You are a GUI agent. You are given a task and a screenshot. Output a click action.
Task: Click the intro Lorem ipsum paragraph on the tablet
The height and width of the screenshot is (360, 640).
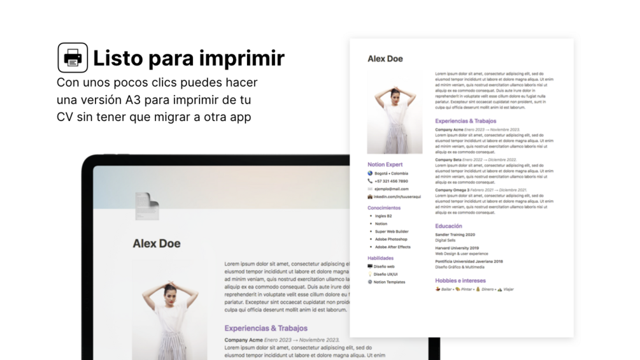[x=287, y=287]
